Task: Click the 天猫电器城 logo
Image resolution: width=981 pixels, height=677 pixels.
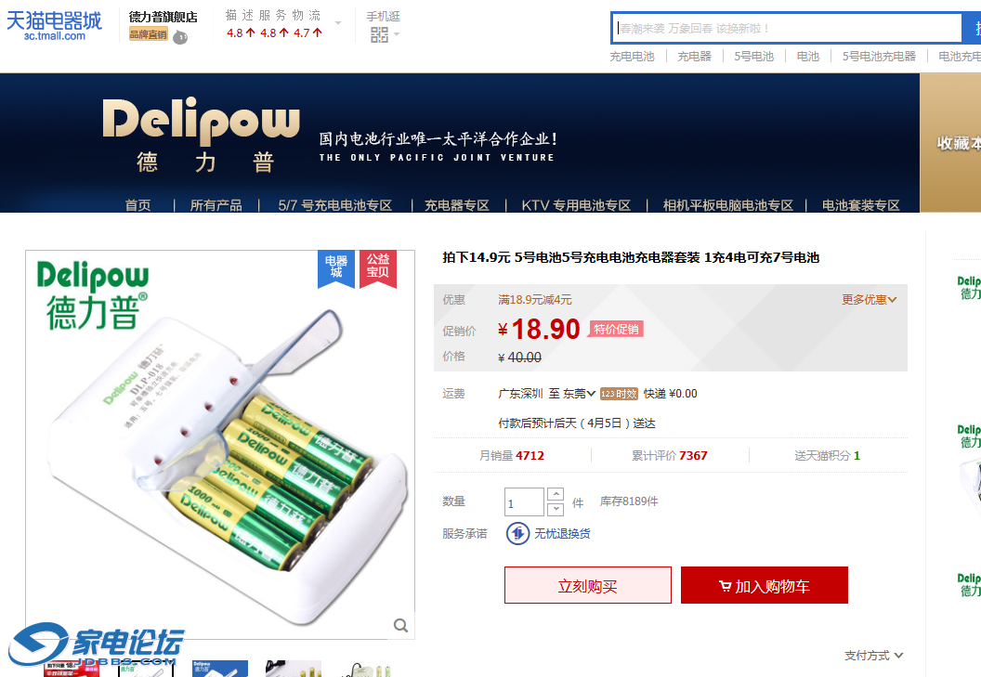Action: point(55,26)
